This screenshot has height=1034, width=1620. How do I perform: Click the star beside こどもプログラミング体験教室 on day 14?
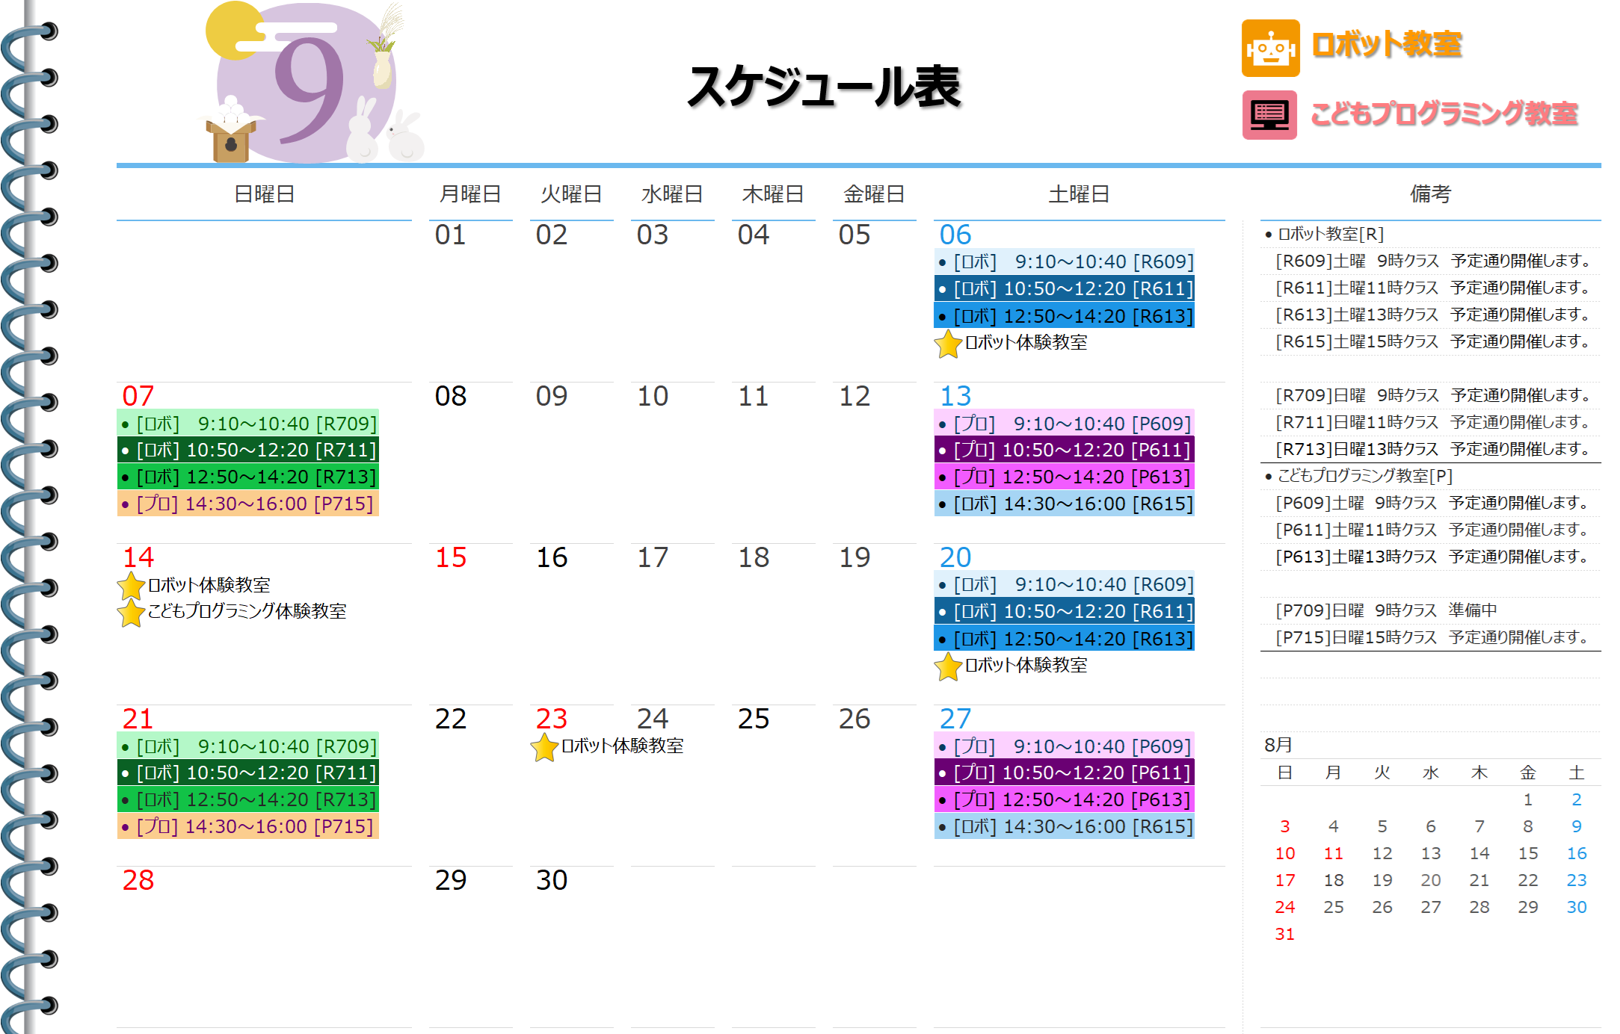click(131, 613)
